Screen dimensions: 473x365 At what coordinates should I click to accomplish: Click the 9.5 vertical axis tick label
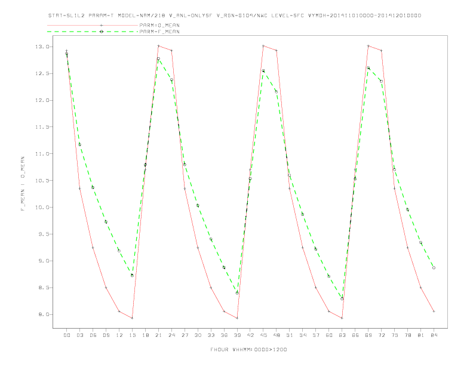(x=43, y=234)
